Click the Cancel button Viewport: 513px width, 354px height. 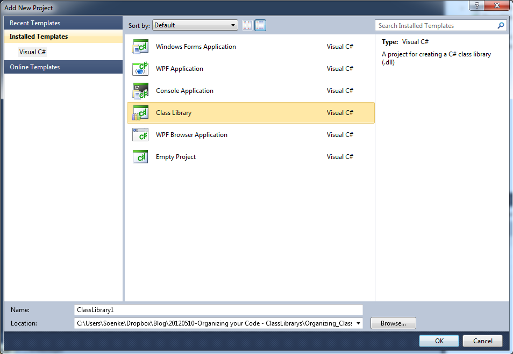[x=482, y=341]
